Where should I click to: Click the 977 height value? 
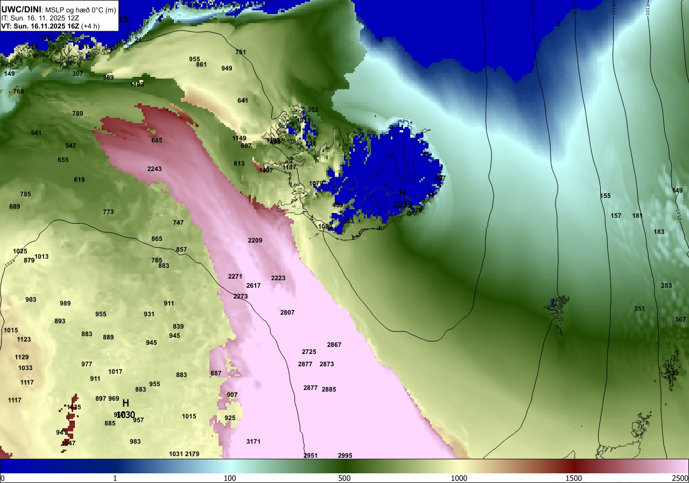pyautogui.click(x=87, y=364)
